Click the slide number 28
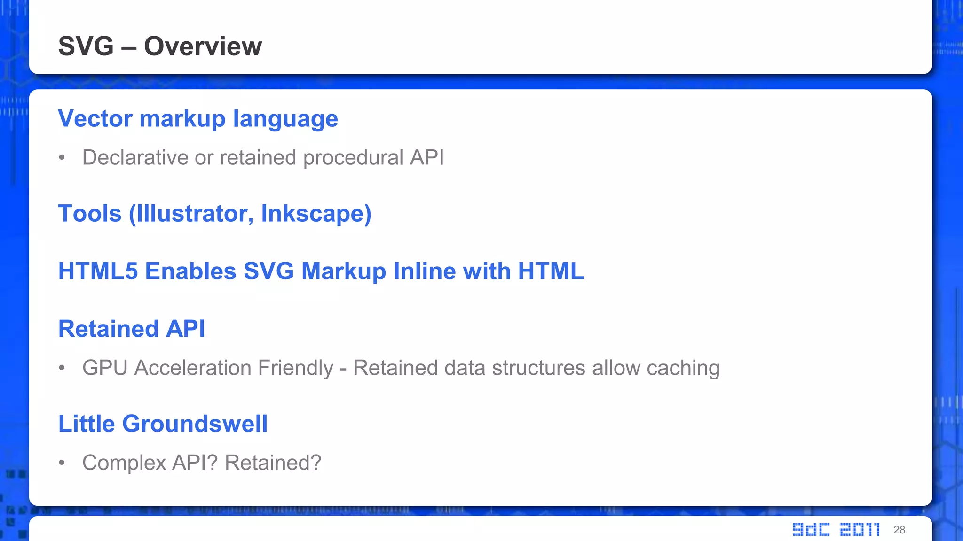Viewport: 963px width, 541px height. [x=899, y=530]
